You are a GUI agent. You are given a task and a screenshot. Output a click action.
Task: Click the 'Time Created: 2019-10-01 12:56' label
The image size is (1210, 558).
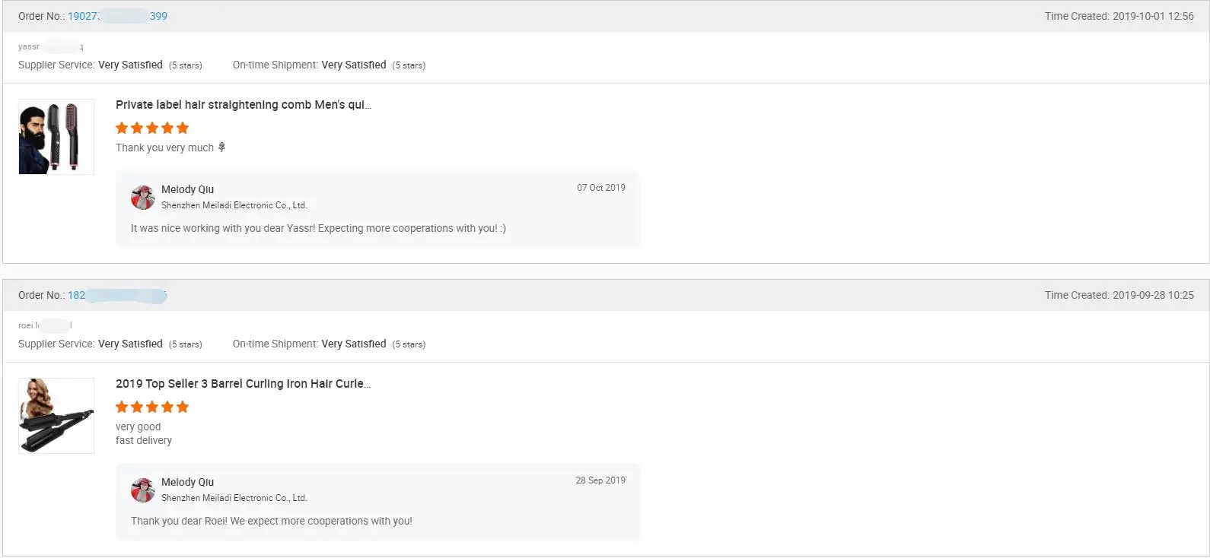click(x=1119, y=16)
